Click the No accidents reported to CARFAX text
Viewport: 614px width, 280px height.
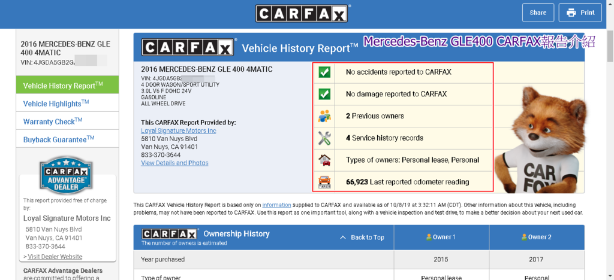[399, 72]
